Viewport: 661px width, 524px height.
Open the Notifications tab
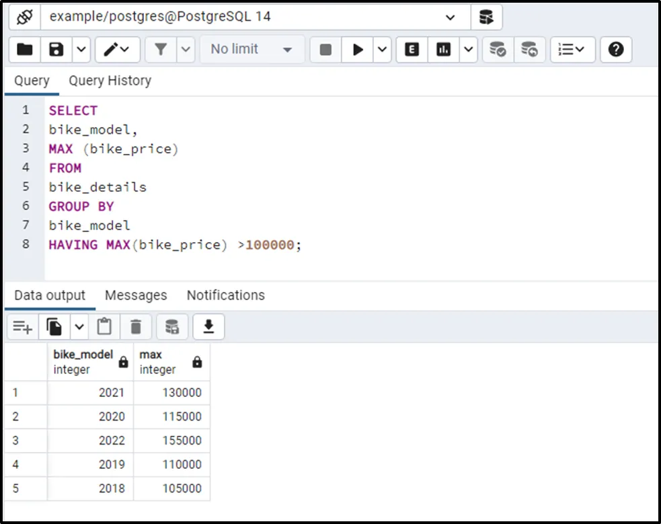point(225,295)
